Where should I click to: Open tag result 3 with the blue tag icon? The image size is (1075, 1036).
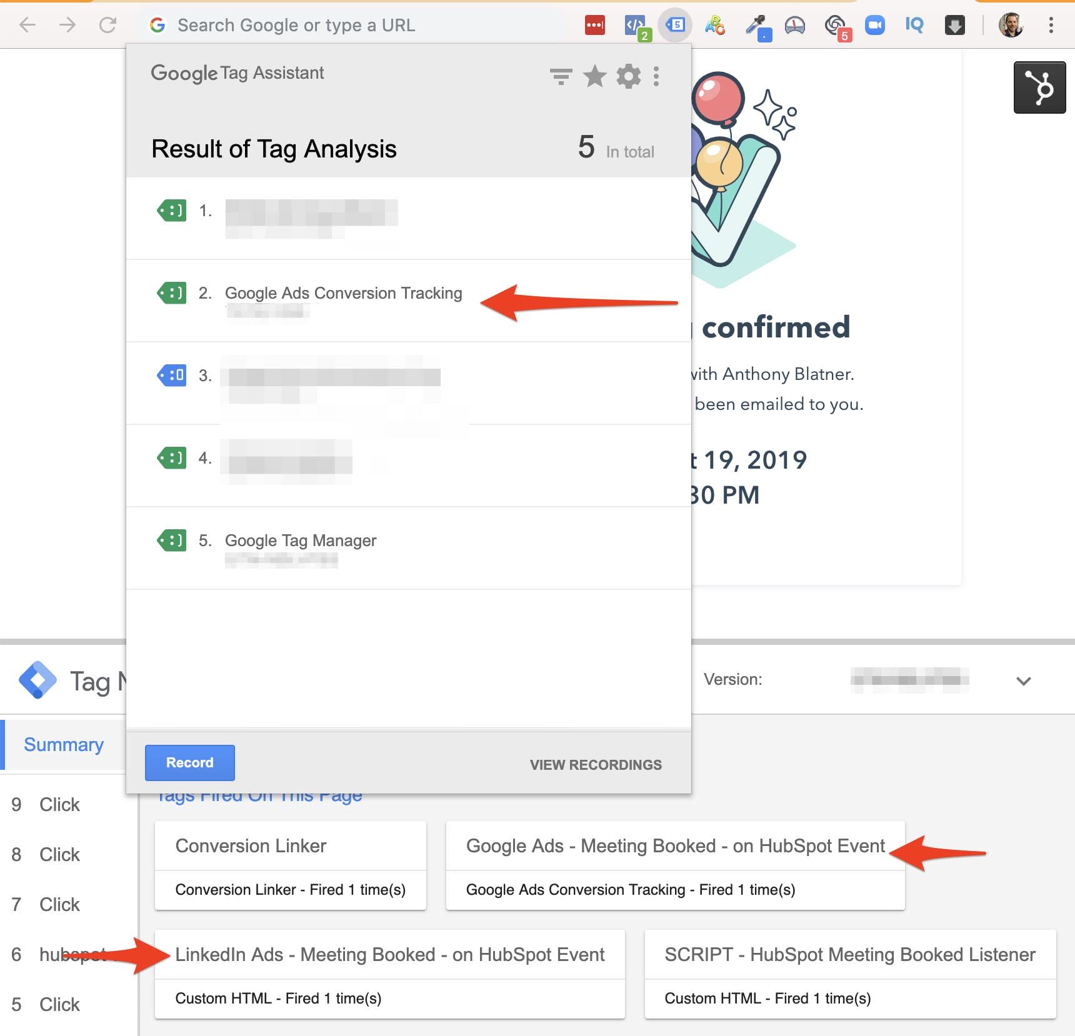[409, 384]
